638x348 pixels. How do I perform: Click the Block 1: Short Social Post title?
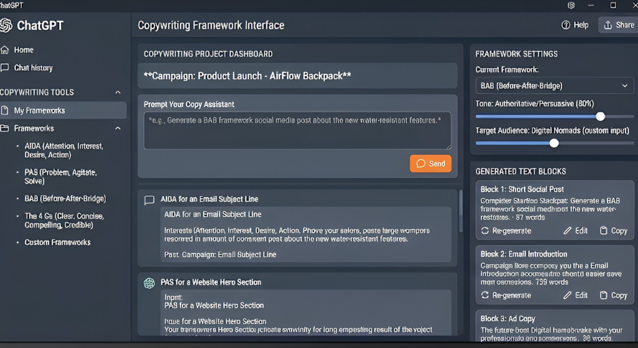[x=522, y=189]
